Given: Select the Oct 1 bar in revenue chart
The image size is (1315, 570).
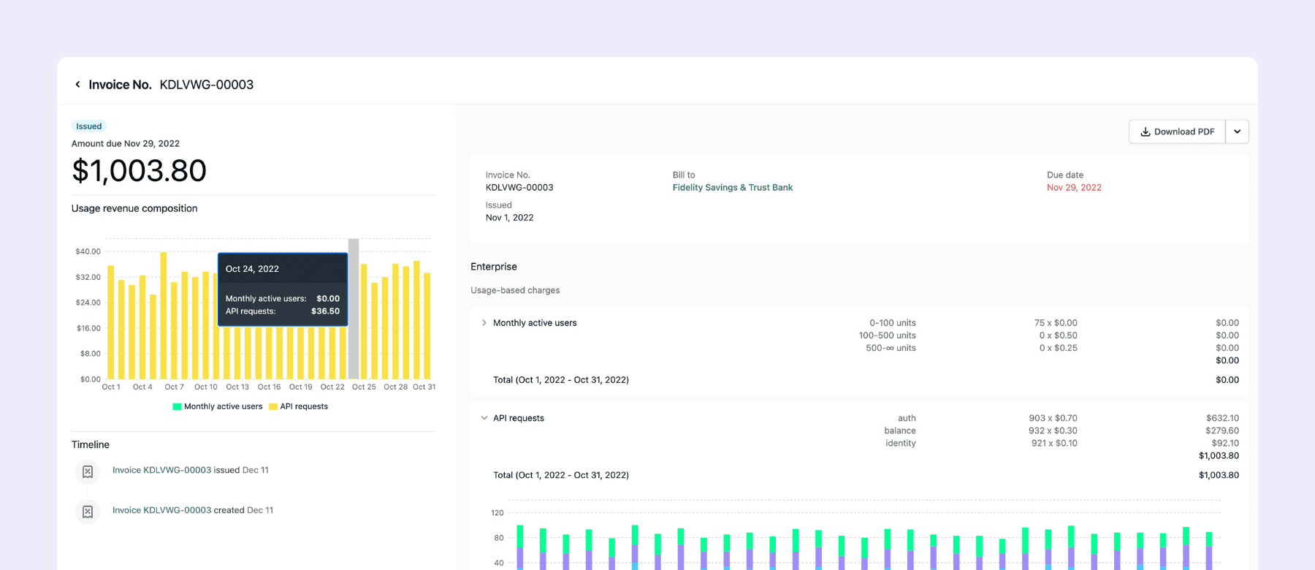Looking at the screenshot, I should 111,322.
